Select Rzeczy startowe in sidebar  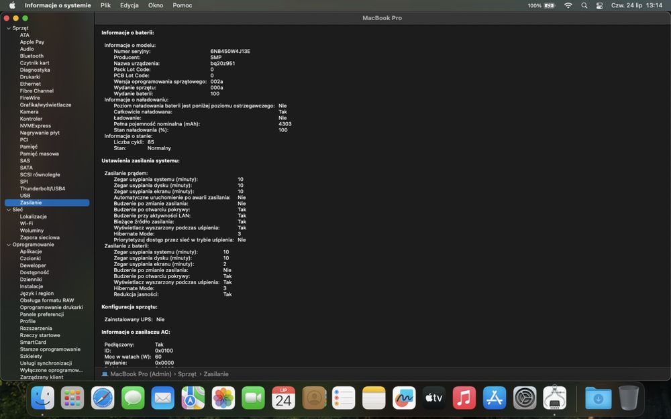tap(40, 336)
